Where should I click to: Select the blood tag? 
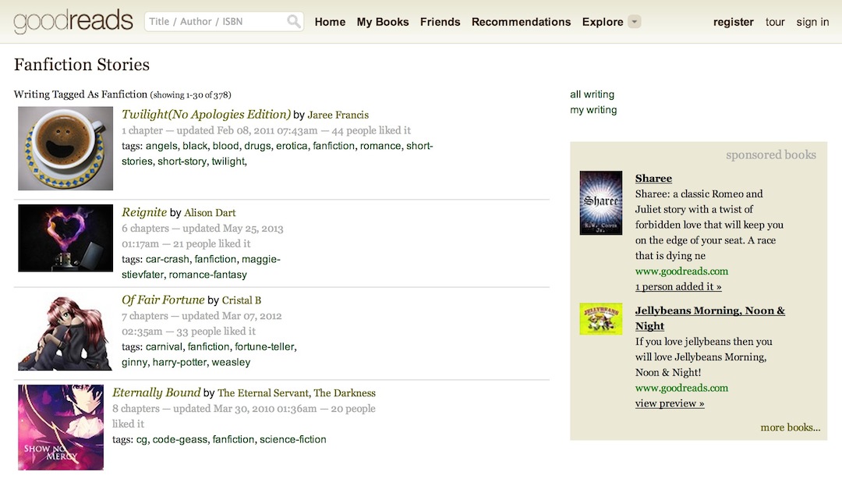coord(225,146)
